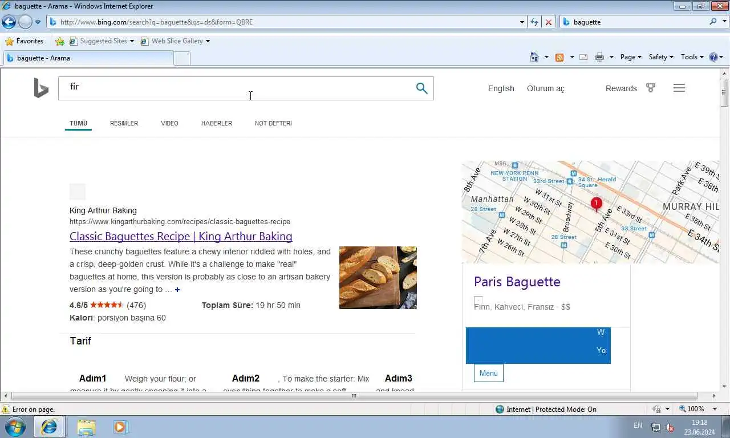Open Classic Baguettes Recipe result link
This screenshot has width=730, height=438.
coord(181,236)
